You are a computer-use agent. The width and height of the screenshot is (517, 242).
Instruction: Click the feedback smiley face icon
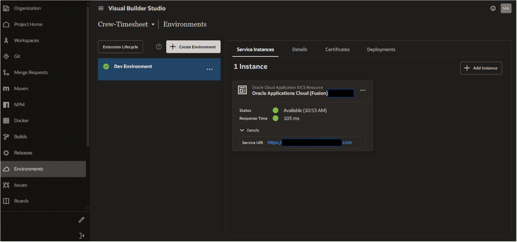(x=493, y=8)
